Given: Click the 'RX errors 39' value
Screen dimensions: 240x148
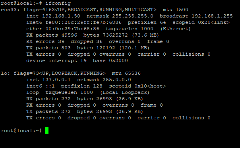Looking at the screenshot, I should [45, 41].
